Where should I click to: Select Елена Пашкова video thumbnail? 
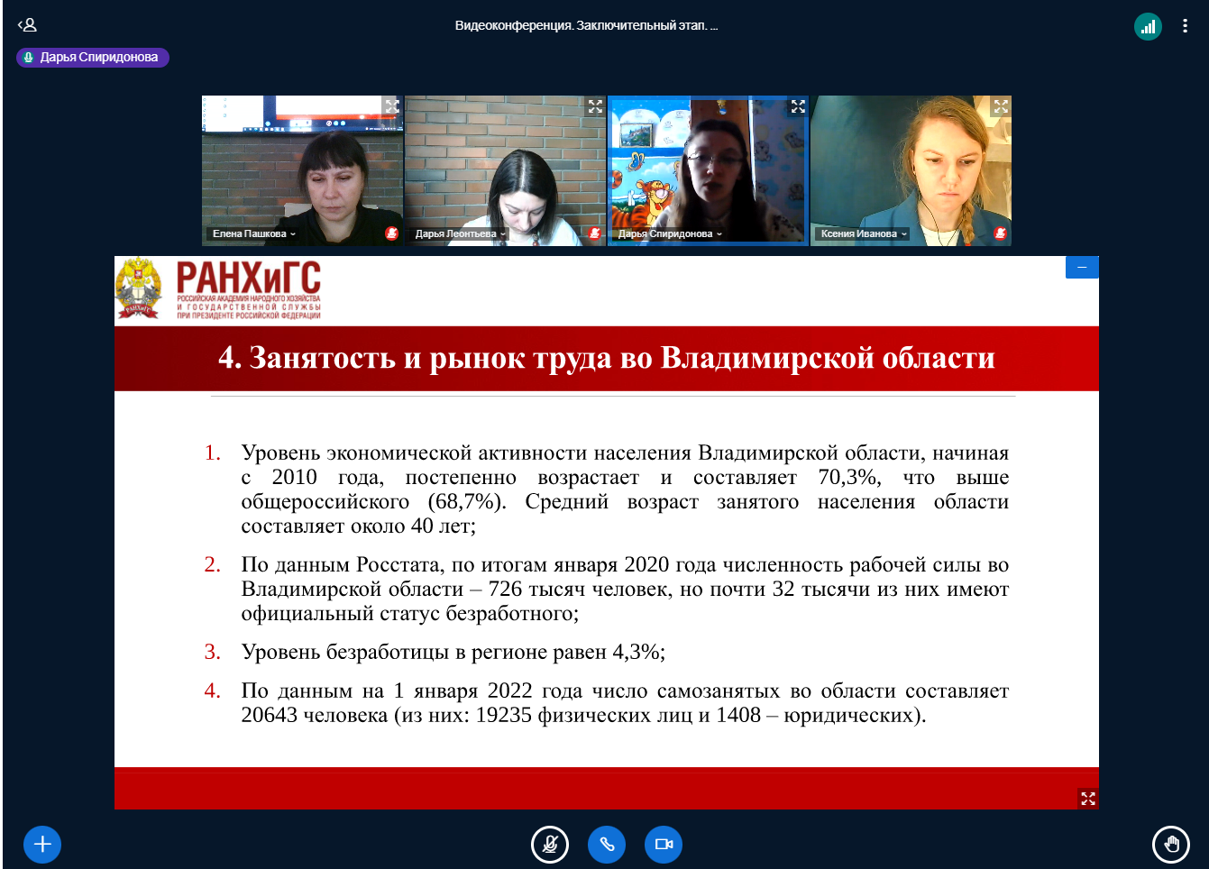(303, 170)
